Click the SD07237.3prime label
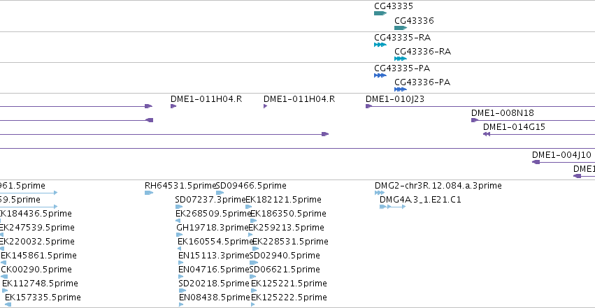This screenshot has width=595, height=308. coord(210,200)
